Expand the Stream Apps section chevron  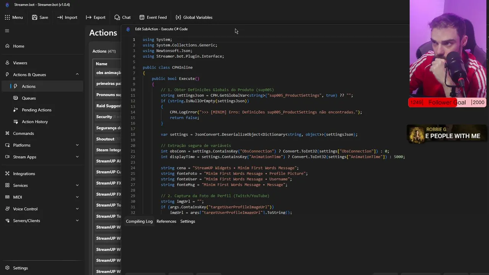click(x=77, y=157)
